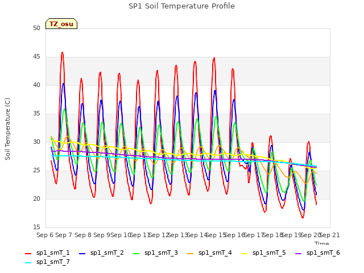
Task: Click the SP1 Soil Temperature Profile title
Action: [181, 6]
